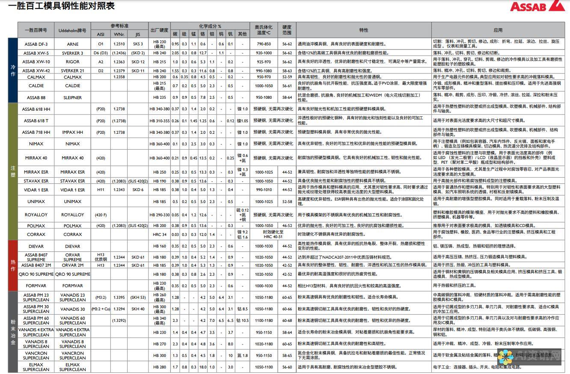Select the ASSAB XW-42 cell
570x374 pixels.
(x=36, y=71)
